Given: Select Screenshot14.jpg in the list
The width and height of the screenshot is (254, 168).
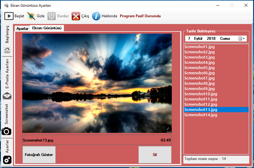Looking at the screenshot, I should [216, 115].
